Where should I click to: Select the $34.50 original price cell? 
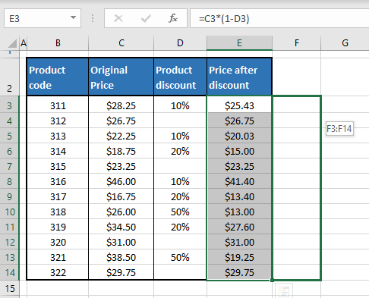(x=121, y=227)
